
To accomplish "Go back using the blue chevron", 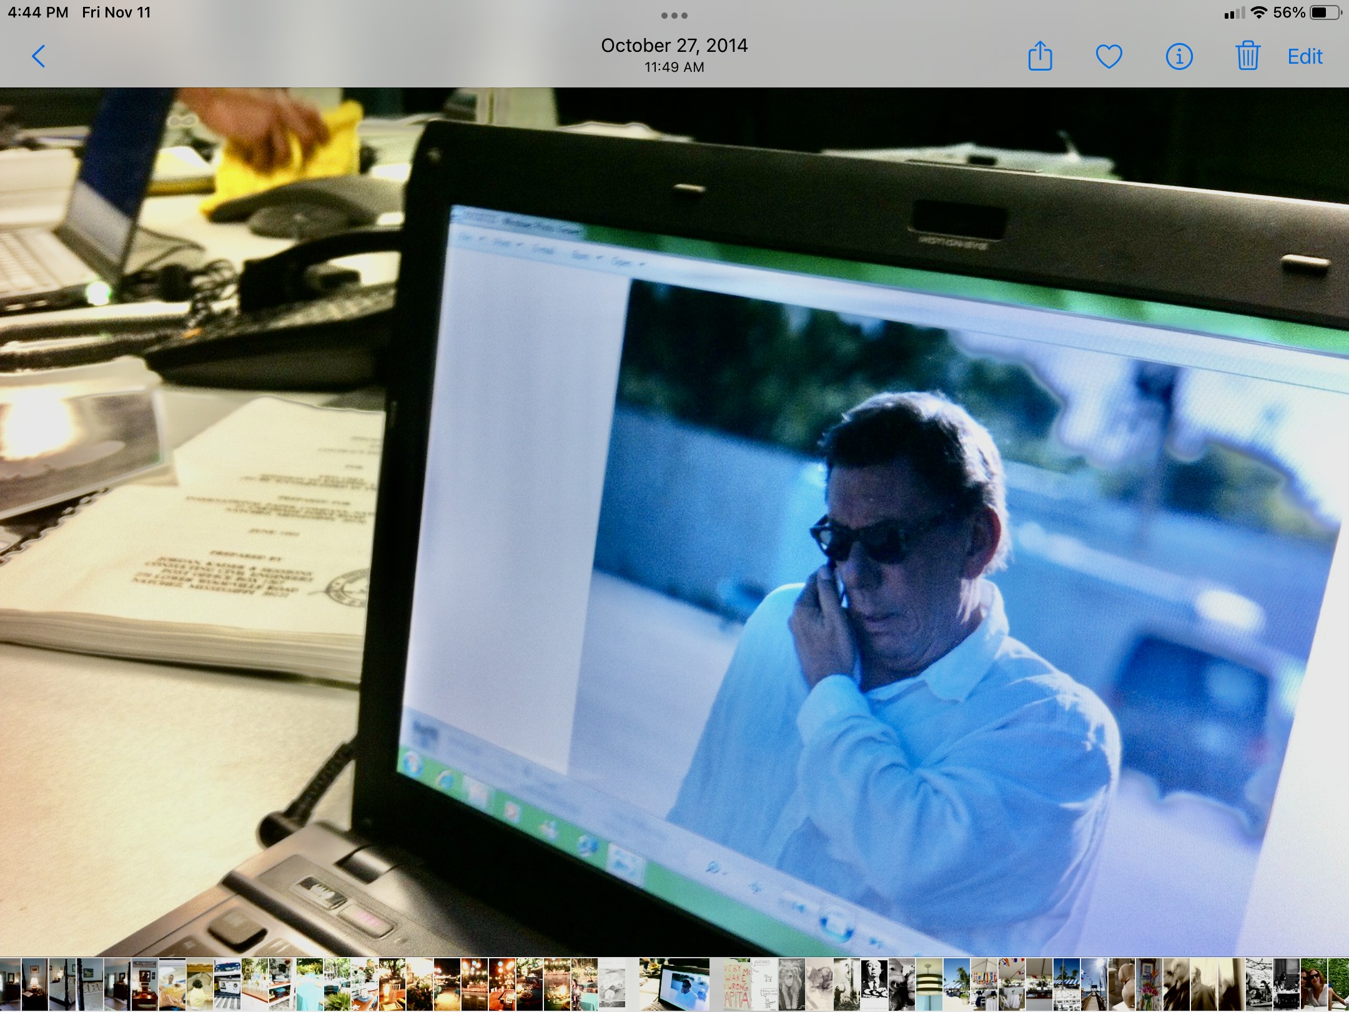I will pyautogui.click(x=39, y=57).
